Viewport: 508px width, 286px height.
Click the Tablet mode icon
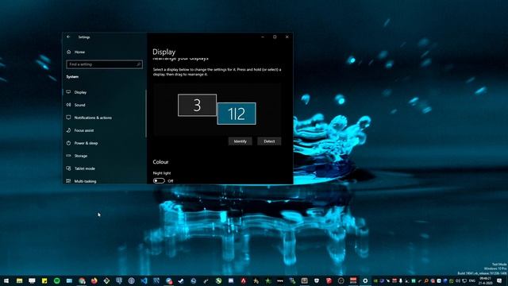68,168
